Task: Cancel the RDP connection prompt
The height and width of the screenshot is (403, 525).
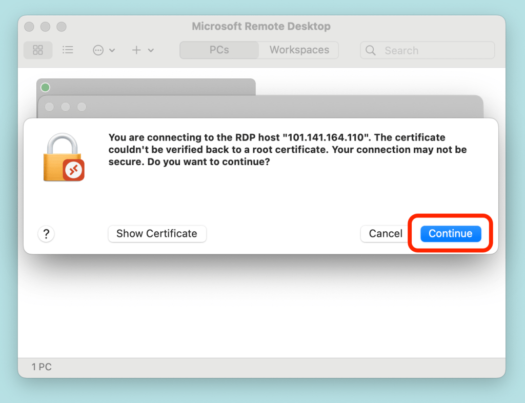Action: 386,234
